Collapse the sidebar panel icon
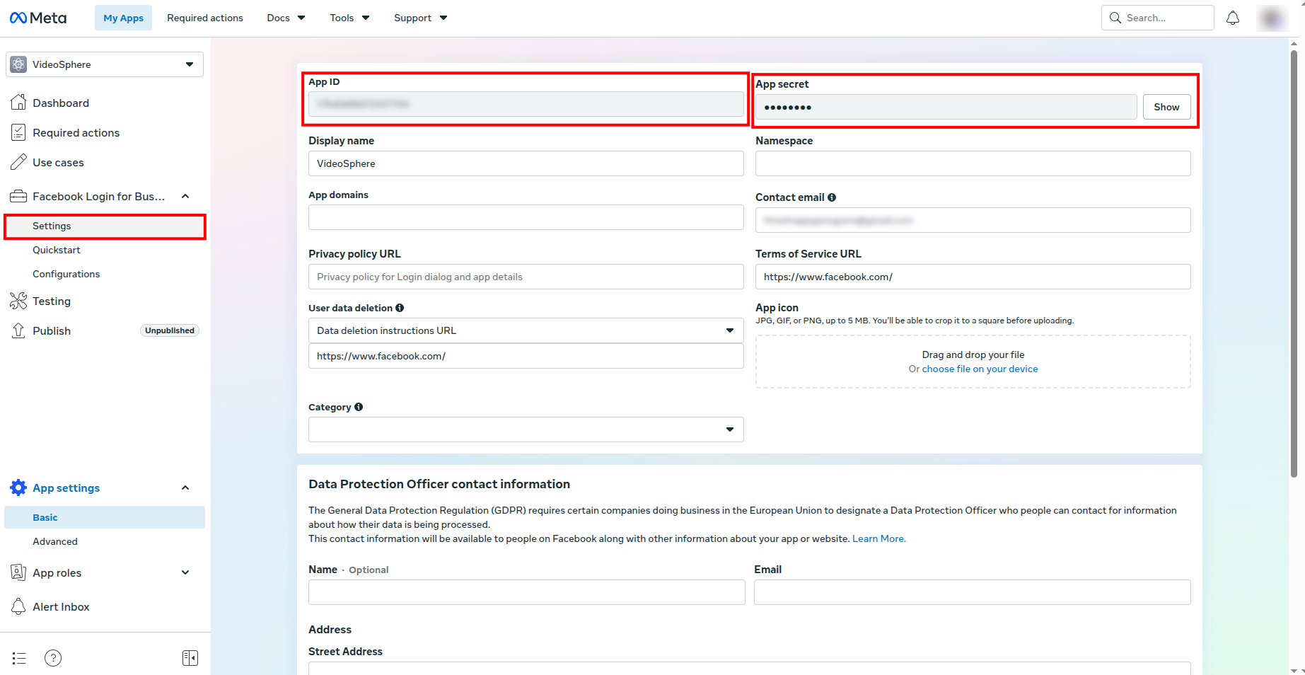 tap(190, 658)
